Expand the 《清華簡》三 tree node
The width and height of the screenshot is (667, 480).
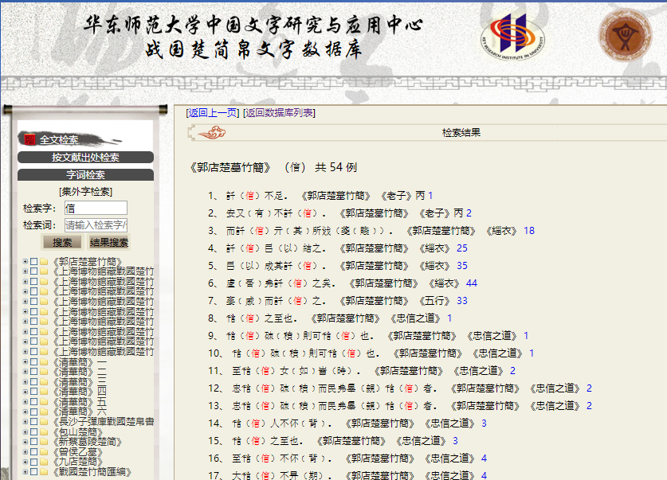pos(25,382)
